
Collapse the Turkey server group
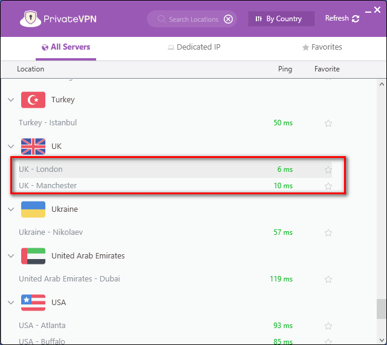pyautogui.click(x=11, y=100)
